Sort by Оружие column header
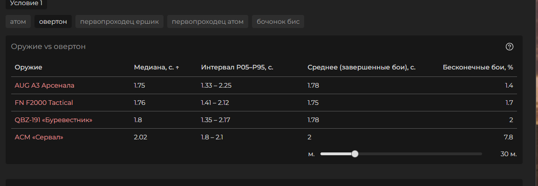538x186 pixels. click(x=28, y=68)
